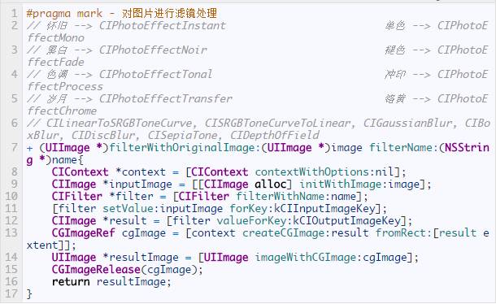This screenshot has height=304, width=496.
Task: Click the CGImageRef type keyword
Action: click(x=84, y=233)
